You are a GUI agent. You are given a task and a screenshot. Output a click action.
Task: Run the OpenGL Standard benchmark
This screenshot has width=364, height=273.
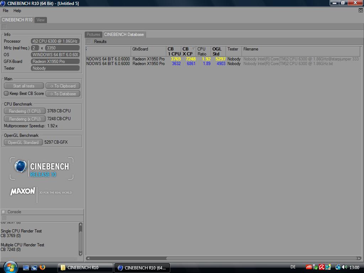click(23, 142)
